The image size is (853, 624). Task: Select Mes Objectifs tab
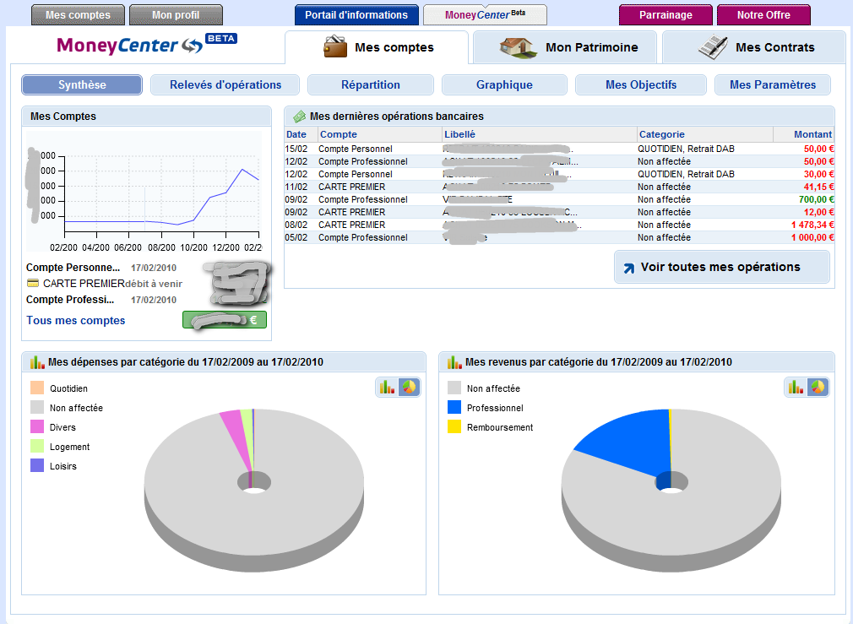pos(641,84)
